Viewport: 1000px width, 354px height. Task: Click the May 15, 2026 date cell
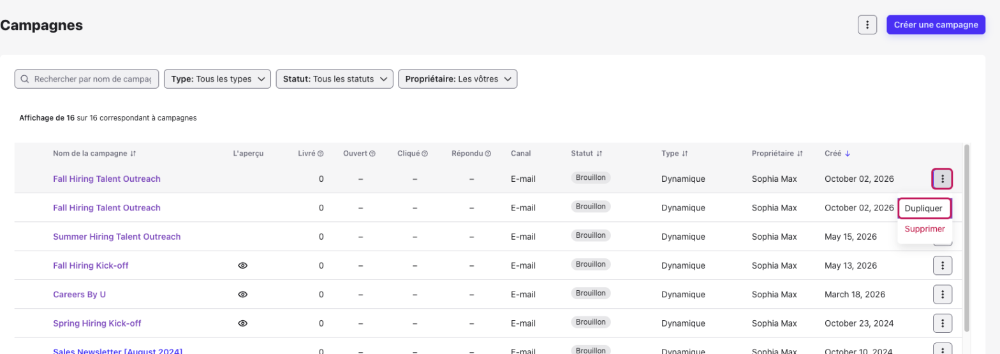851,237
